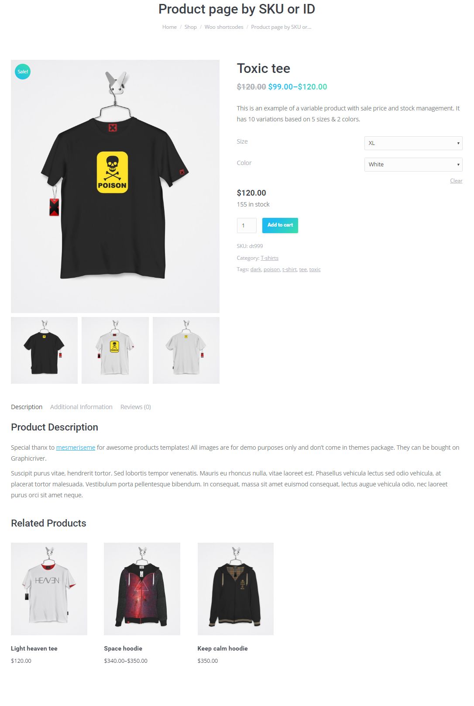This screenshot has height=706, width=474.
Task: Clear the selected product variations
Action: pyautogui.click(x=456, y=181)
